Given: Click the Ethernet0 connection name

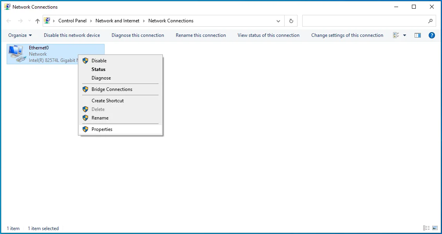Looking at the screenshot, I should 39,48.
